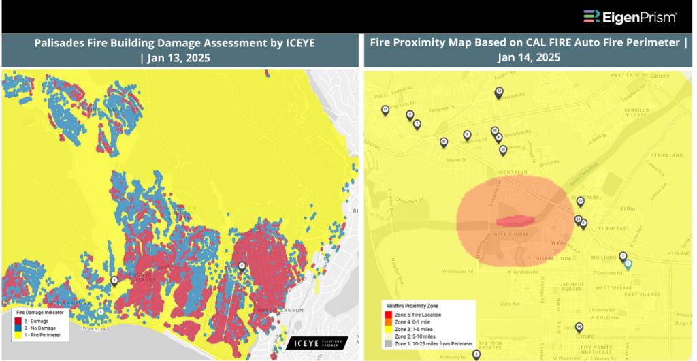Image resolution: width=697 pixels, height=361 pixels.
Task: Select marker 16 near Ralston St
Action: pos(503,151)
